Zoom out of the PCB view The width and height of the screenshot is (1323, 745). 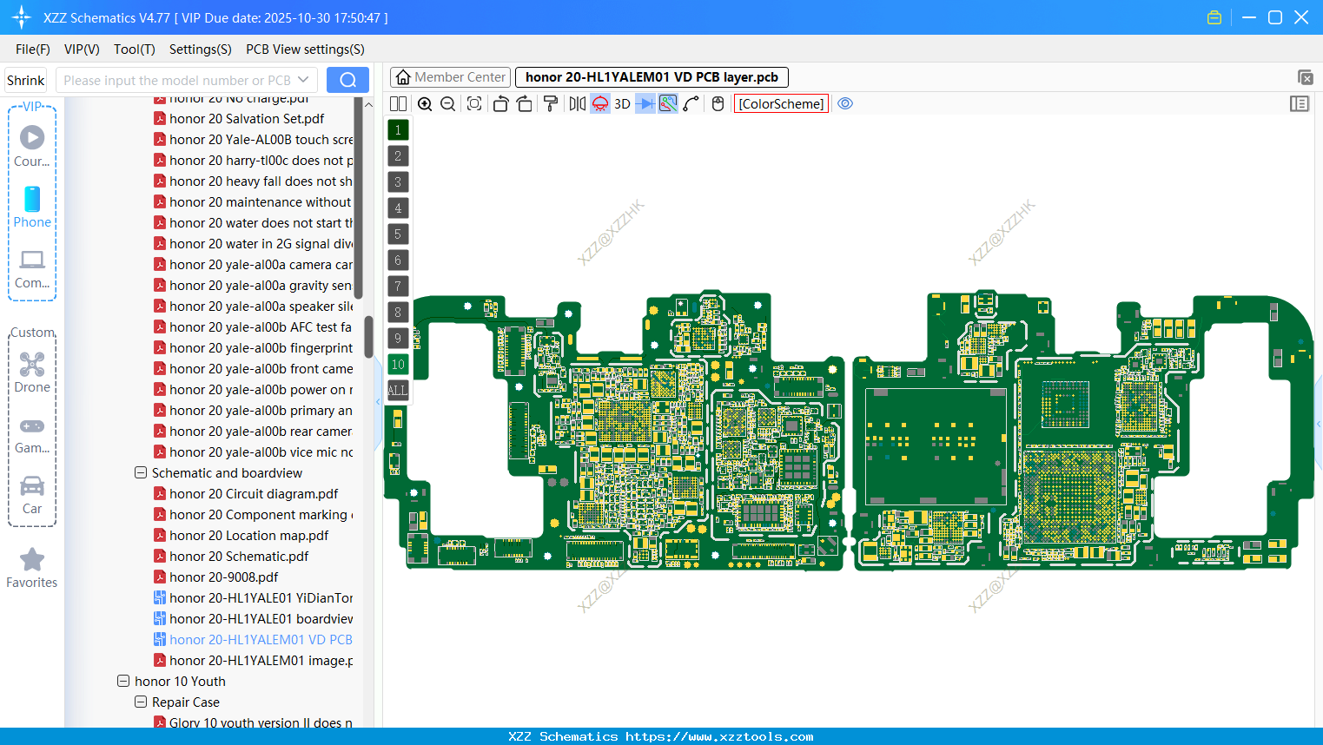coord(448,104)
